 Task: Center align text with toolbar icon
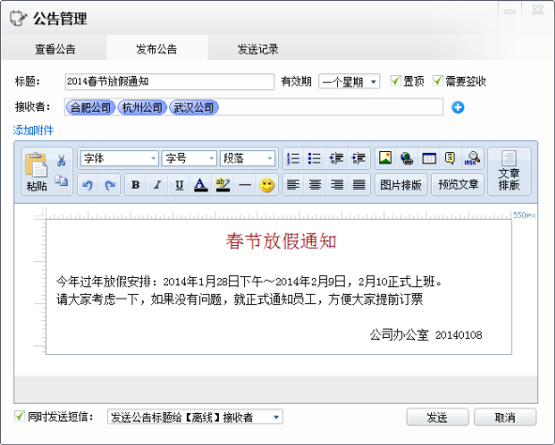315,185
